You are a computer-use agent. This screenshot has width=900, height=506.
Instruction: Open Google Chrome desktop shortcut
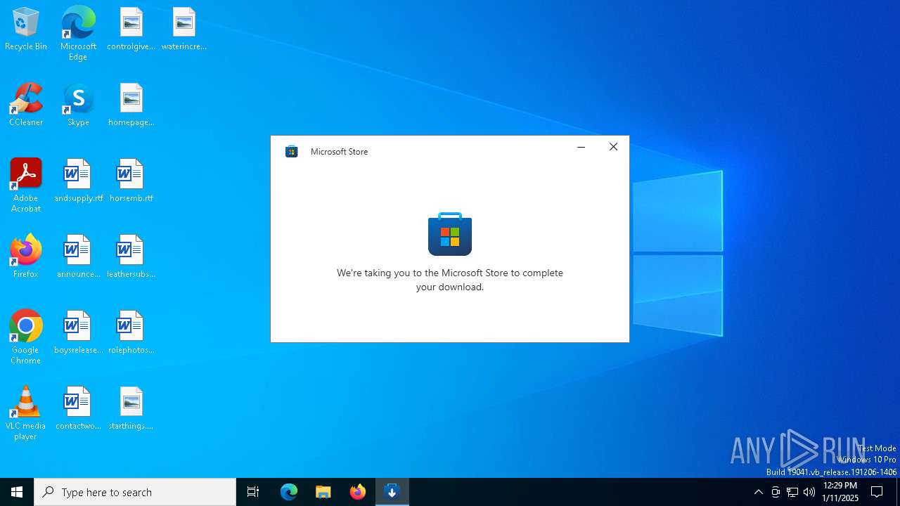tap(26, 337)
